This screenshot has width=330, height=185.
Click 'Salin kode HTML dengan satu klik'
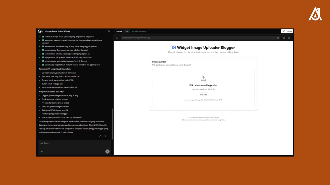tap(55, 110)
